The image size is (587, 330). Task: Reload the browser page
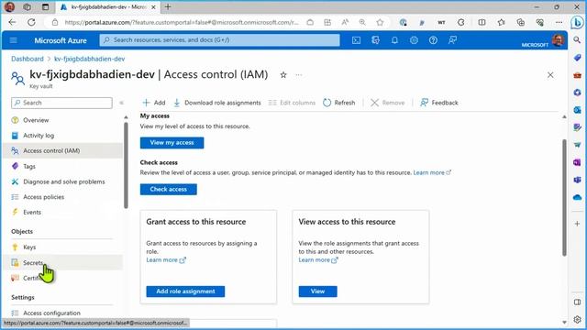point(31,22)
